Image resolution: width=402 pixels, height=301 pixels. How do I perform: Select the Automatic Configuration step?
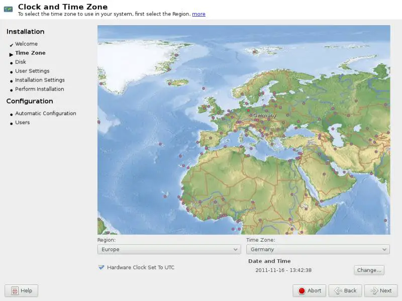coord(46,114)
